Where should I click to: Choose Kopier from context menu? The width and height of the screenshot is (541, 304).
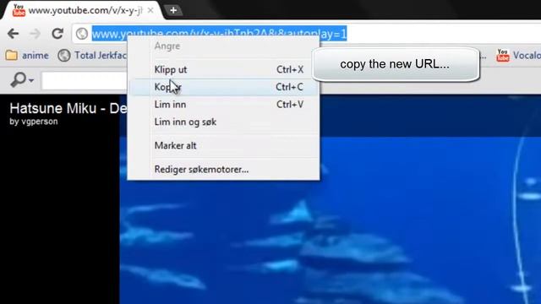point(224,87)
